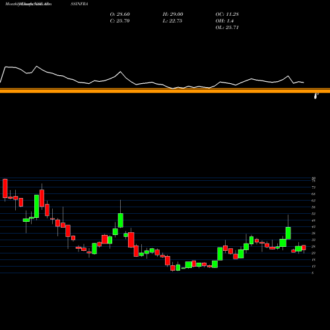The height and width of the screenshot is (330, 330).
Task: Click the 53 price axis label
Action: (313, 214)
